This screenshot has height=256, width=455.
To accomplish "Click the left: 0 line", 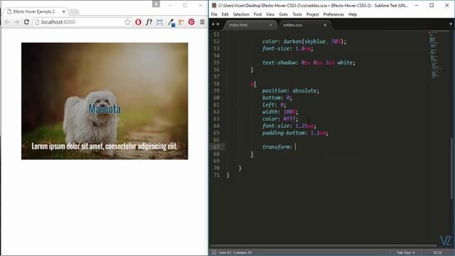I will (274, 105).
